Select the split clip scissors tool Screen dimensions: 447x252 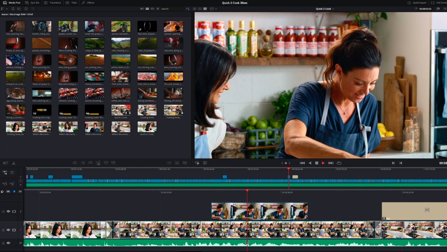click(x=13, y=163)
